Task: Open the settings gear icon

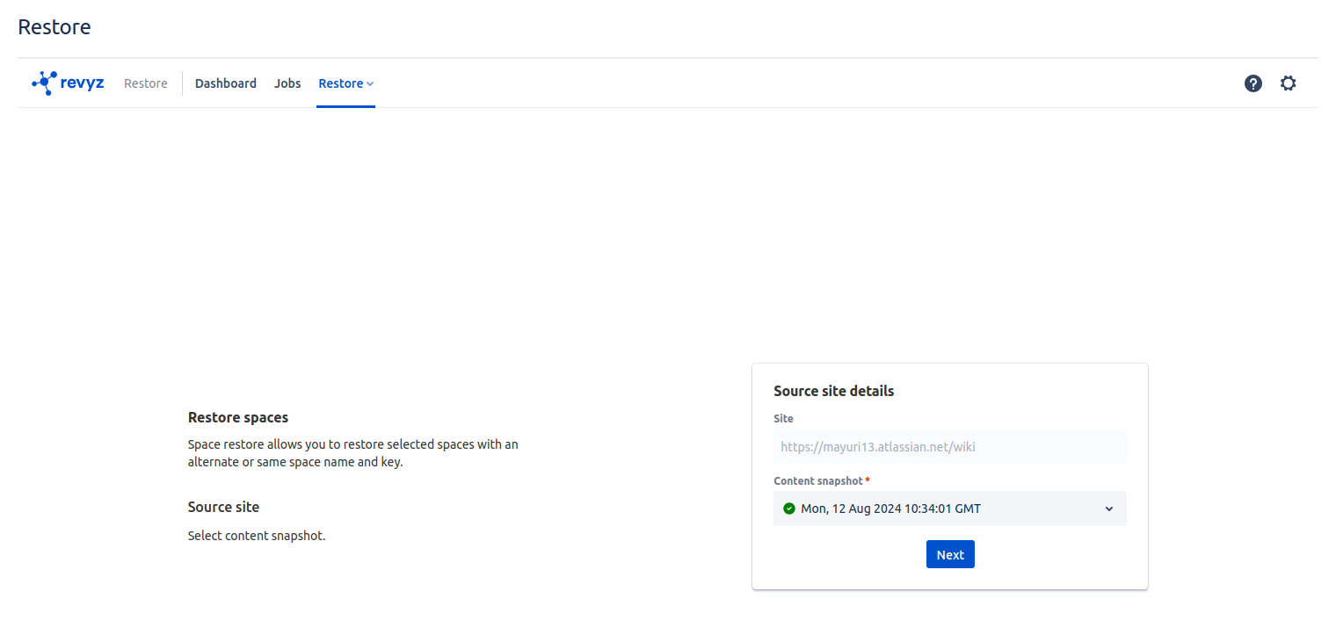Action: [x=1288, y=83]
